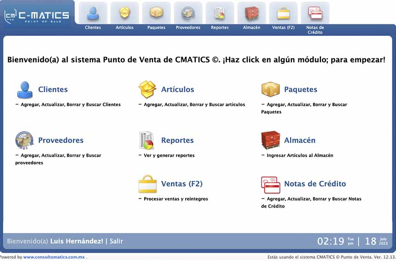Open the Ventas (F2) tab label in navigation bar

[x=283, y=28]
